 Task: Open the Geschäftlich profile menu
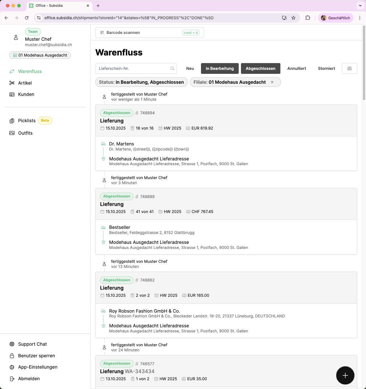(336, 18)
